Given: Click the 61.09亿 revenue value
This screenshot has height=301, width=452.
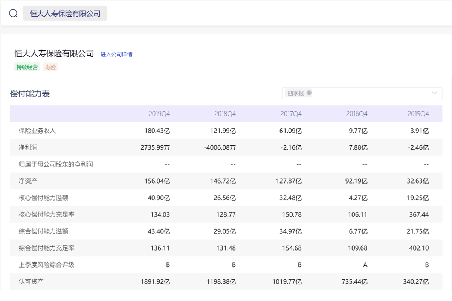Looking at the screenshot, I should coord(290,131).
